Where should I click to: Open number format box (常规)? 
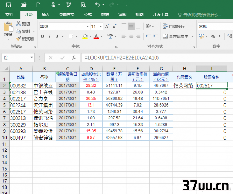215,27
